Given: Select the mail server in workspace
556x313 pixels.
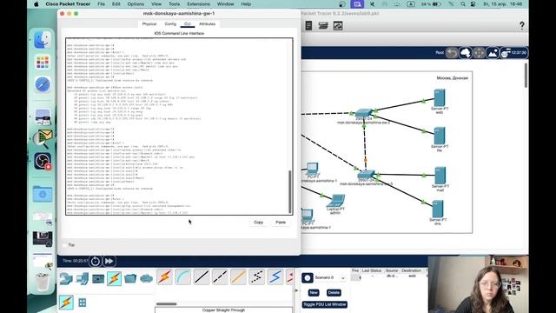Looking at the screenshot, I should coord(440,176).
